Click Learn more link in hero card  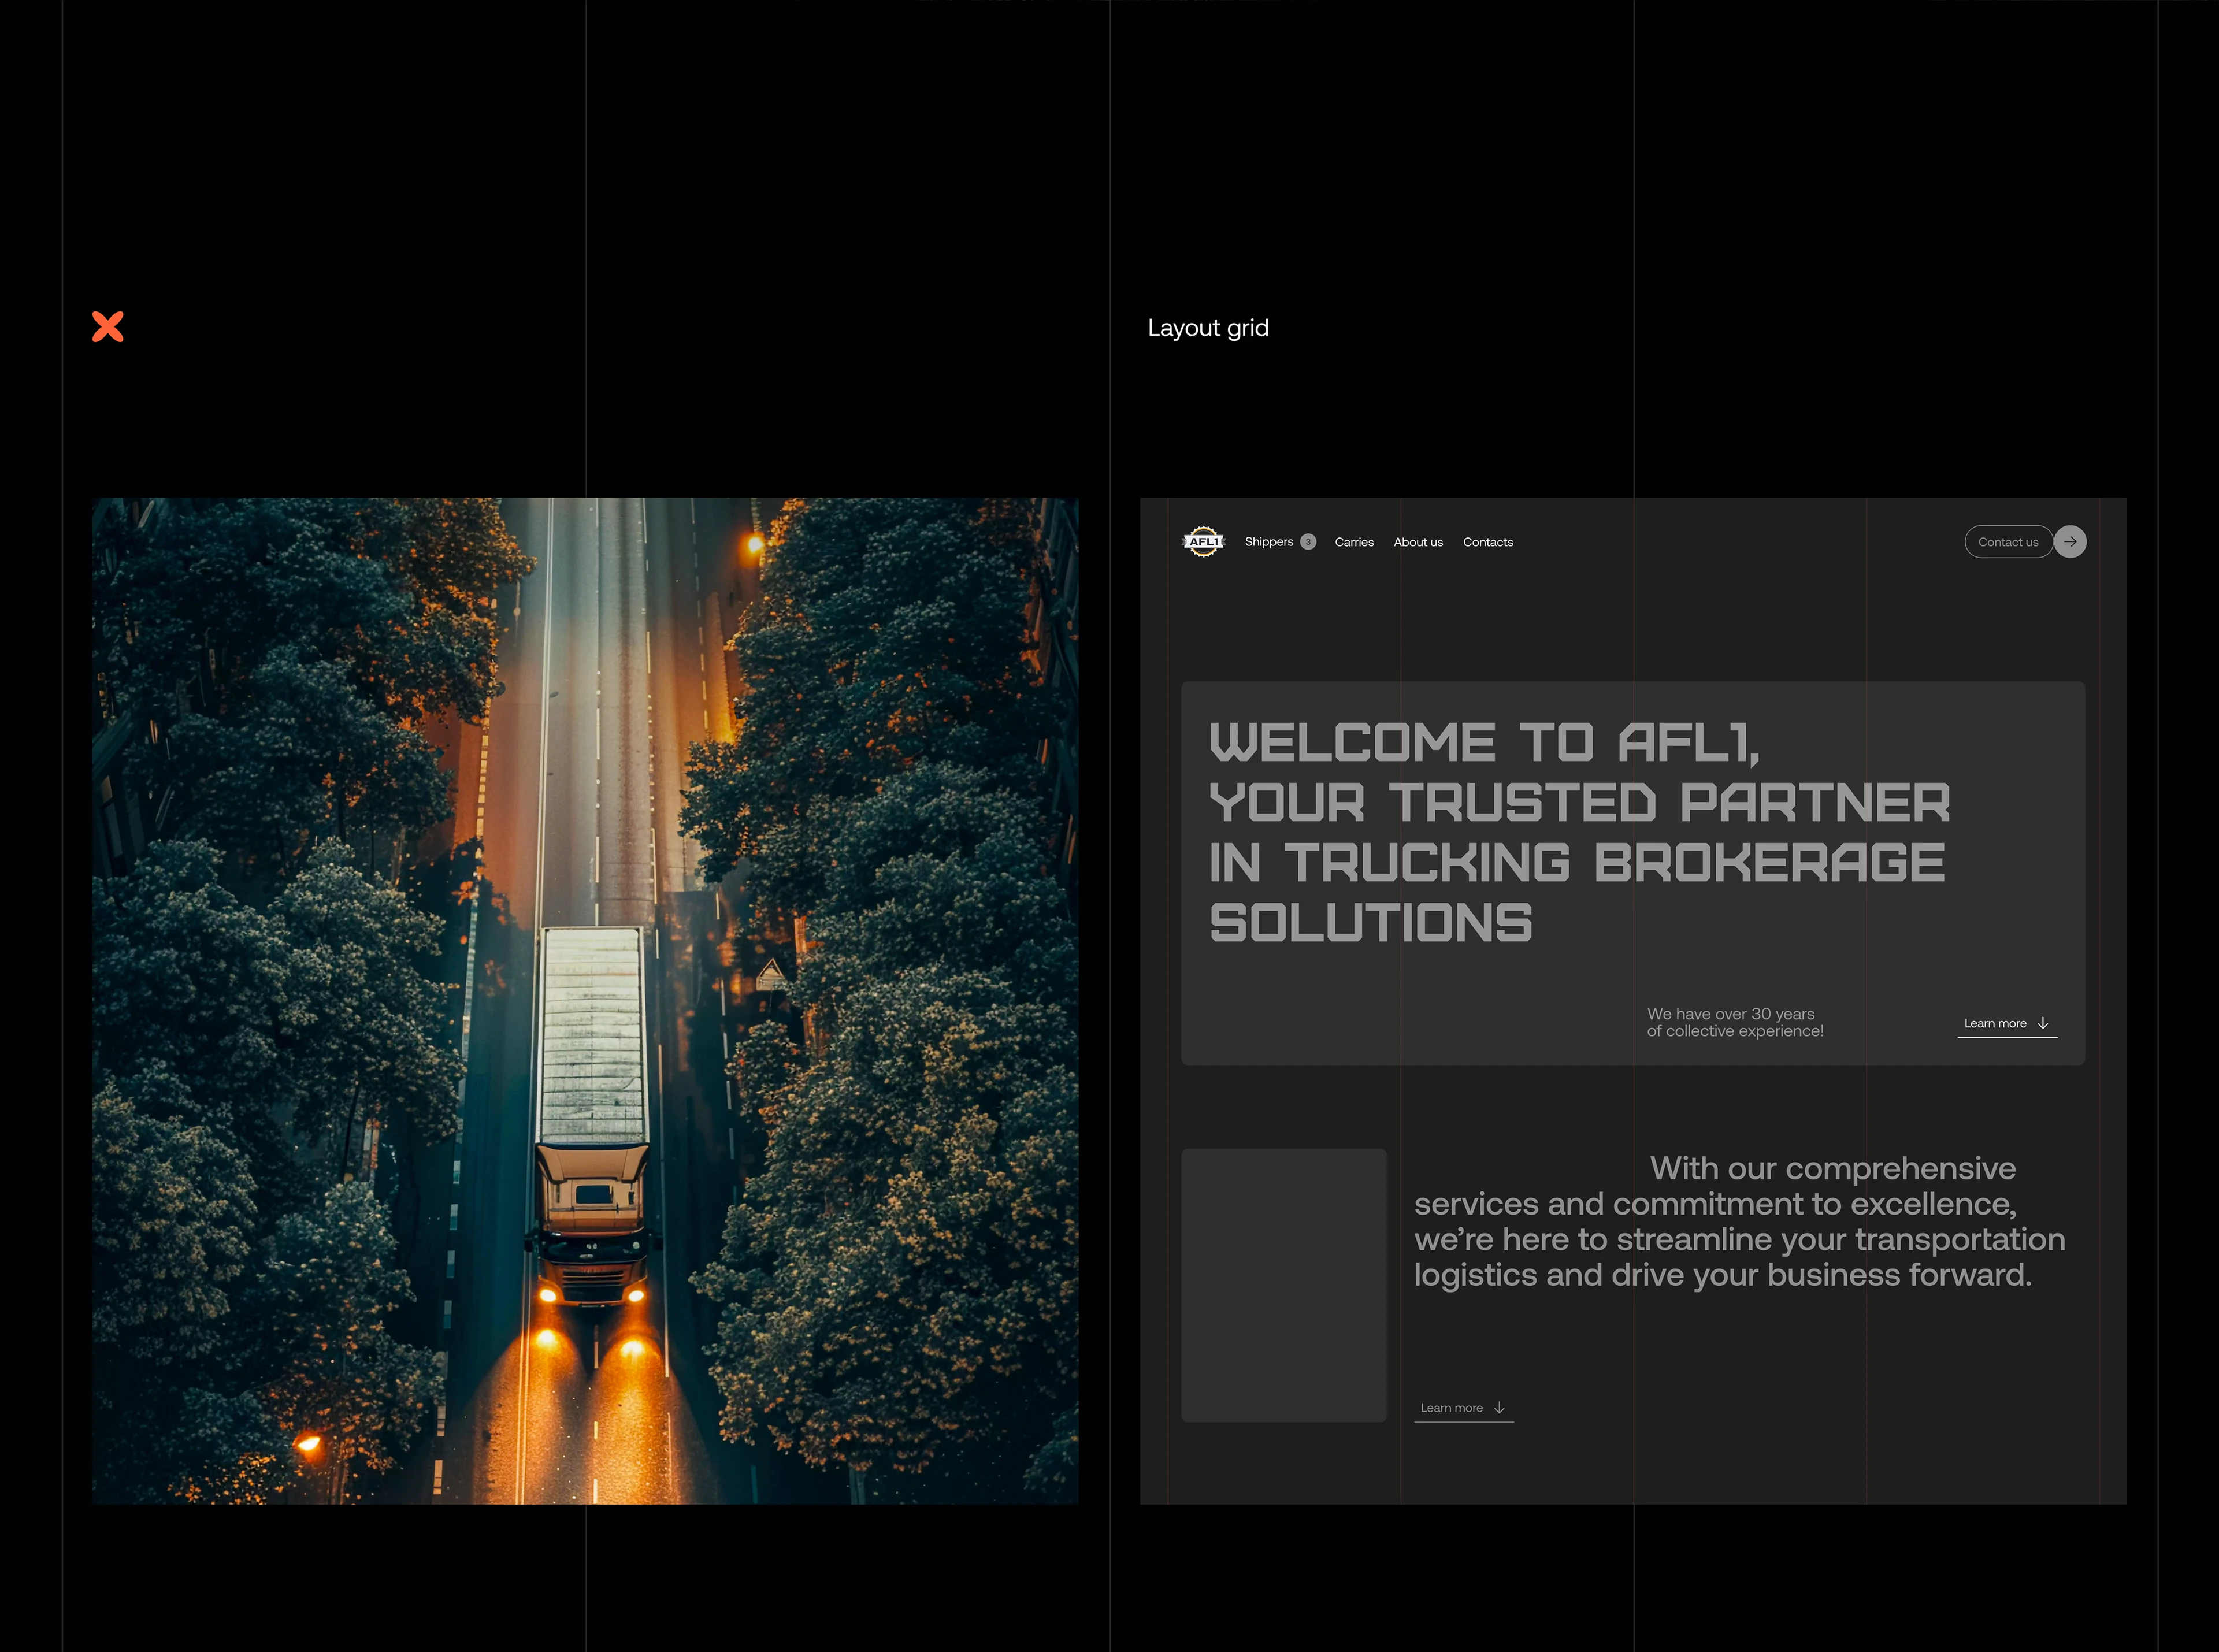[x=1995, y=1023]
